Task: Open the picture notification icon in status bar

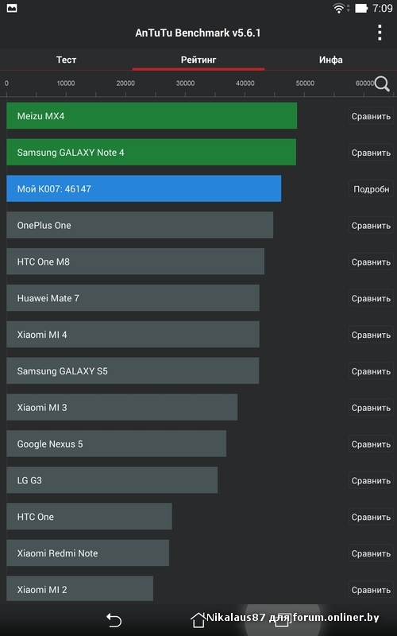Action: click(x=12, y=8)
